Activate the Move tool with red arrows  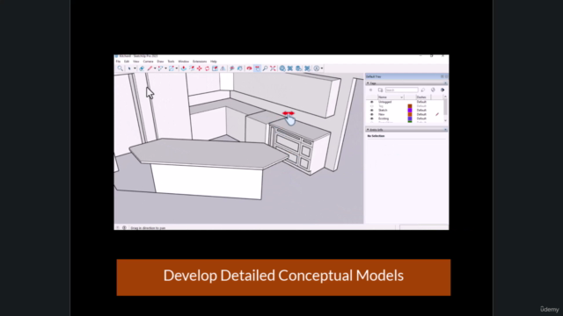[x=200, y=68]
